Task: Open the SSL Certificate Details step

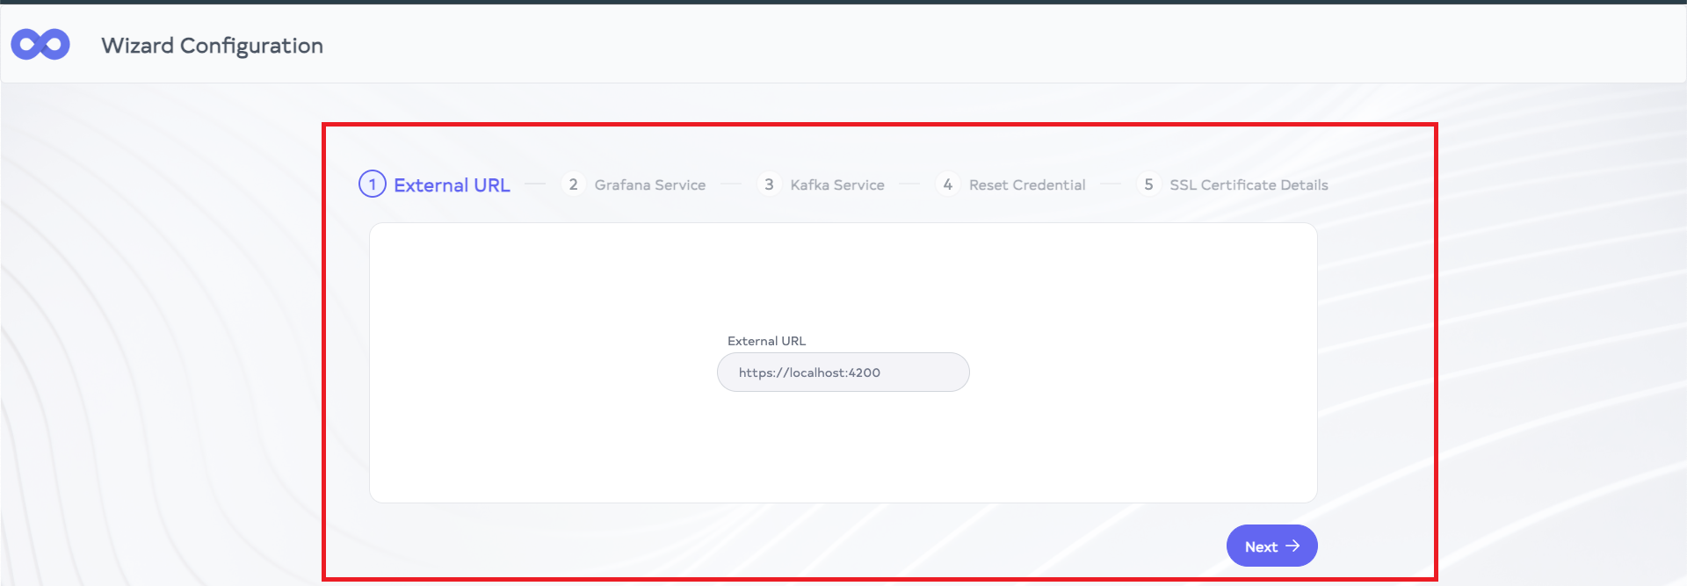Action: tap(1249, 185)
